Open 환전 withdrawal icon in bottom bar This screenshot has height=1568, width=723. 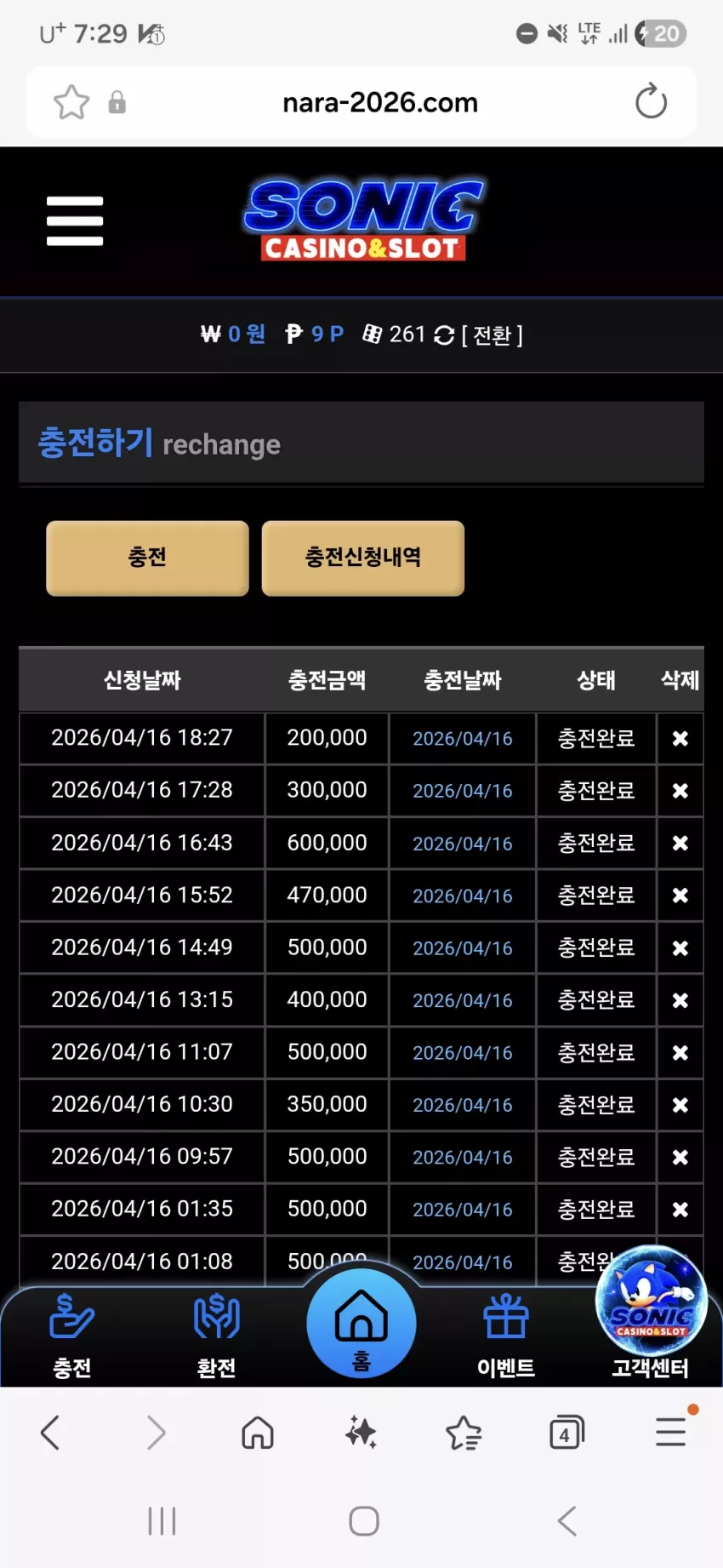[217, 1334]
